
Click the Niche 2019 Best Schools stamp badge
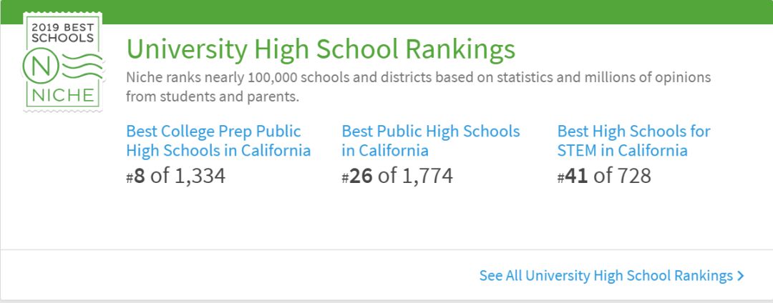tap(62, 62)
